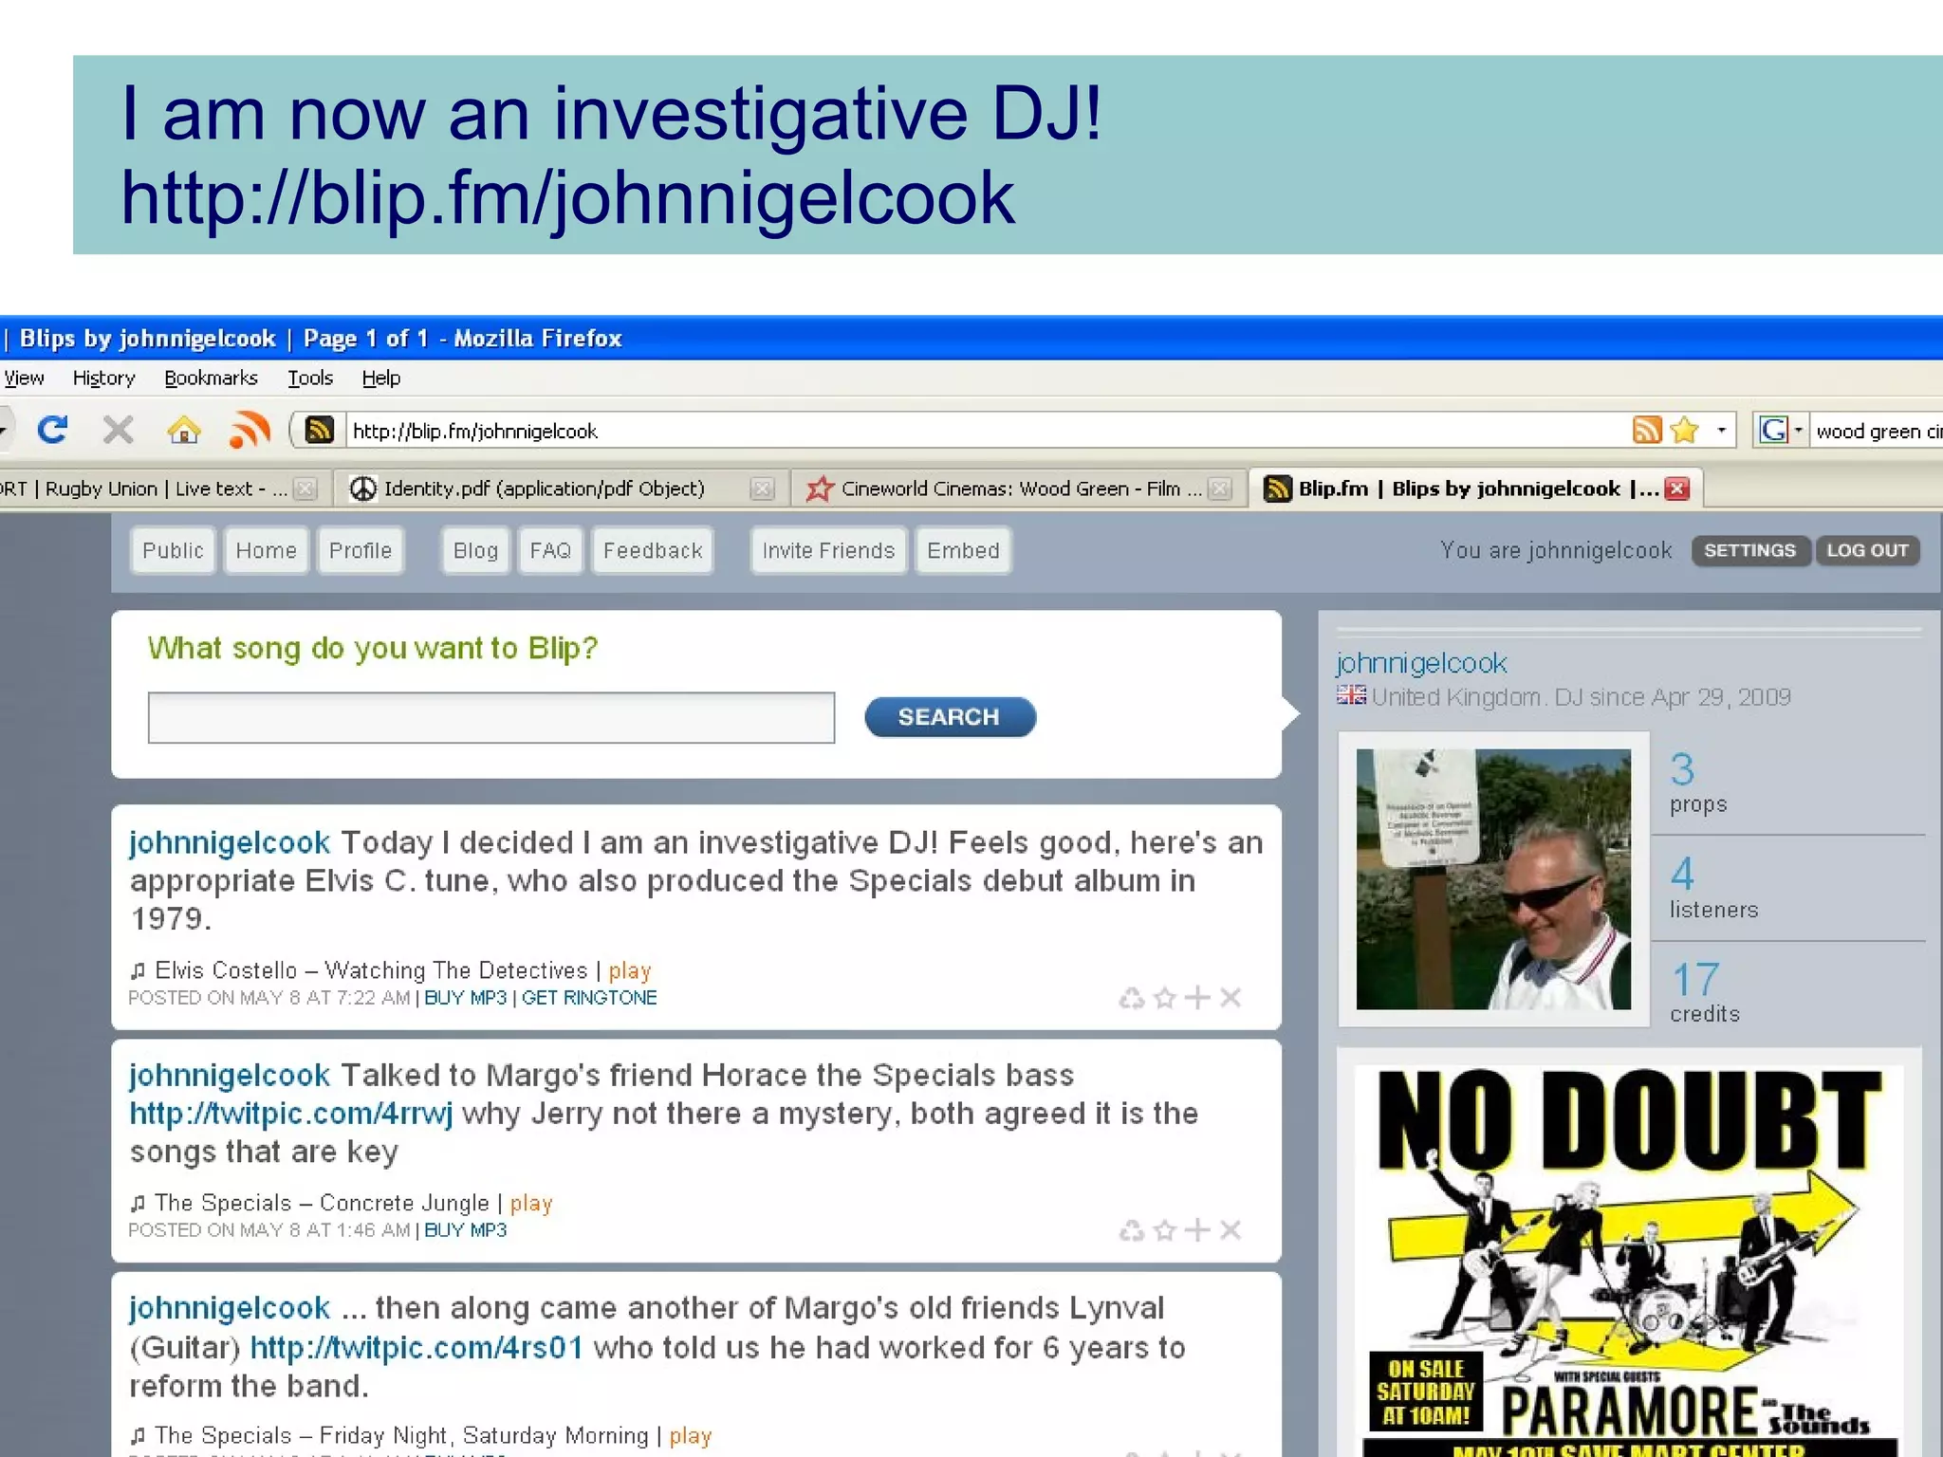Image resolution: width=1943 pixels, height=1457 pixels.
Task: Plus icon on the Concrete Jungle post
Action: (x=1197, y=1230)
